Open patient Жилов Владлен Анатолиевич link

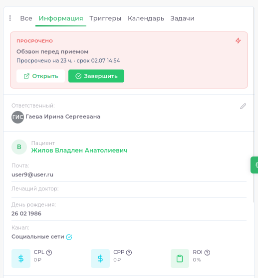pos(79,150)
